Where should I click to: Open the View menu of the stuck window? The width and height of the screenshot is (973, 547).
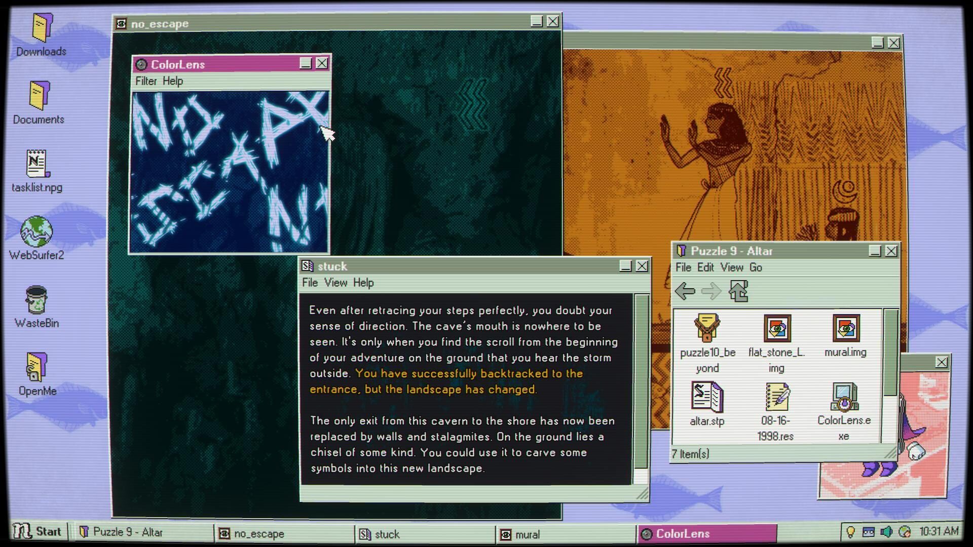pos(335,283)
